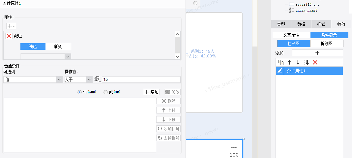Remove the 配色 attribute with red X
The height and width of the screenshot is (158, 352).
(x=9, y=36)
